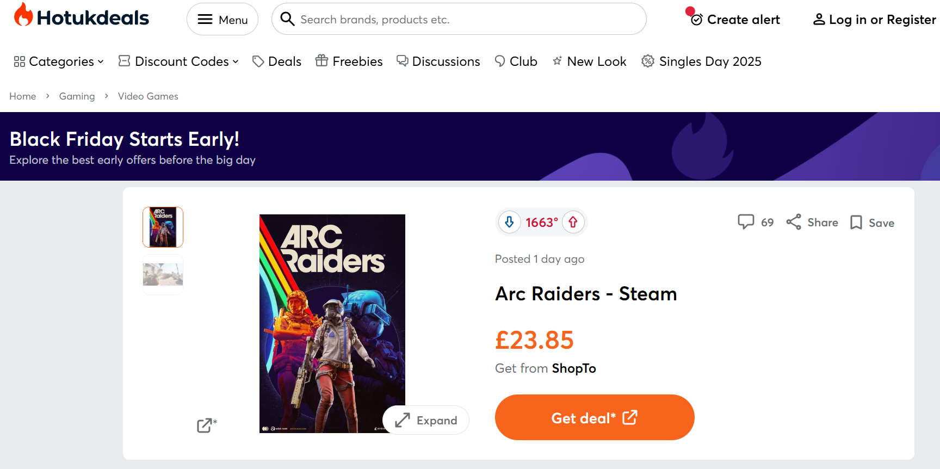Expand the Categories dropdown
940x469 pixels.
point(59,61)
